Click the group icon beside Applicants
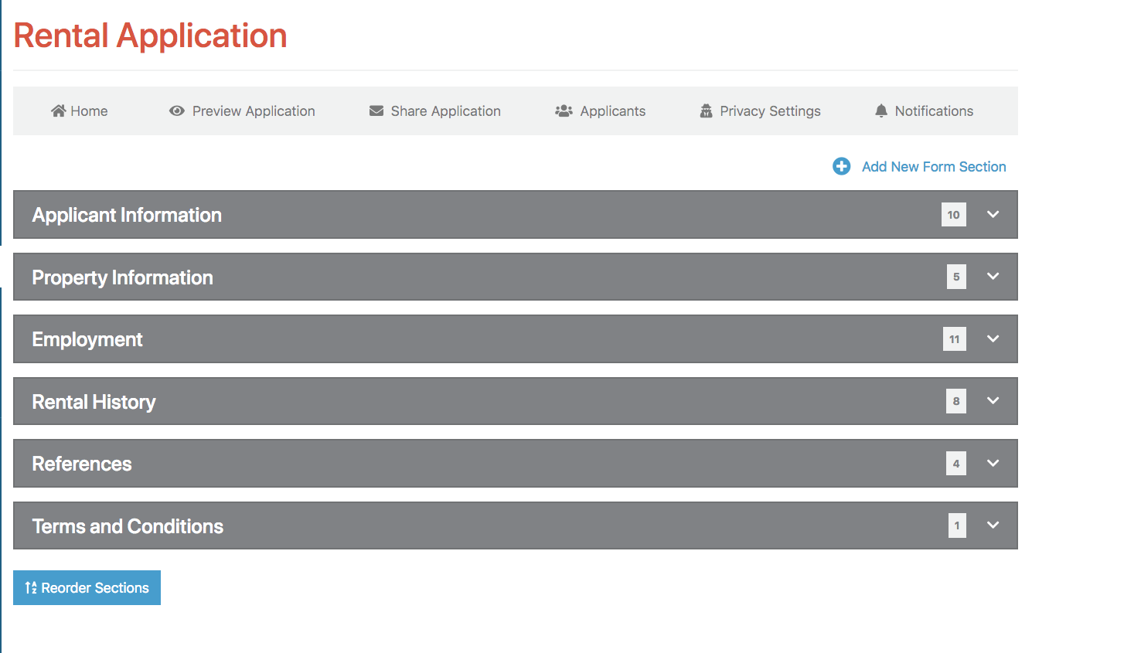This screenshot has width=1124, height=653. [564, 111]
